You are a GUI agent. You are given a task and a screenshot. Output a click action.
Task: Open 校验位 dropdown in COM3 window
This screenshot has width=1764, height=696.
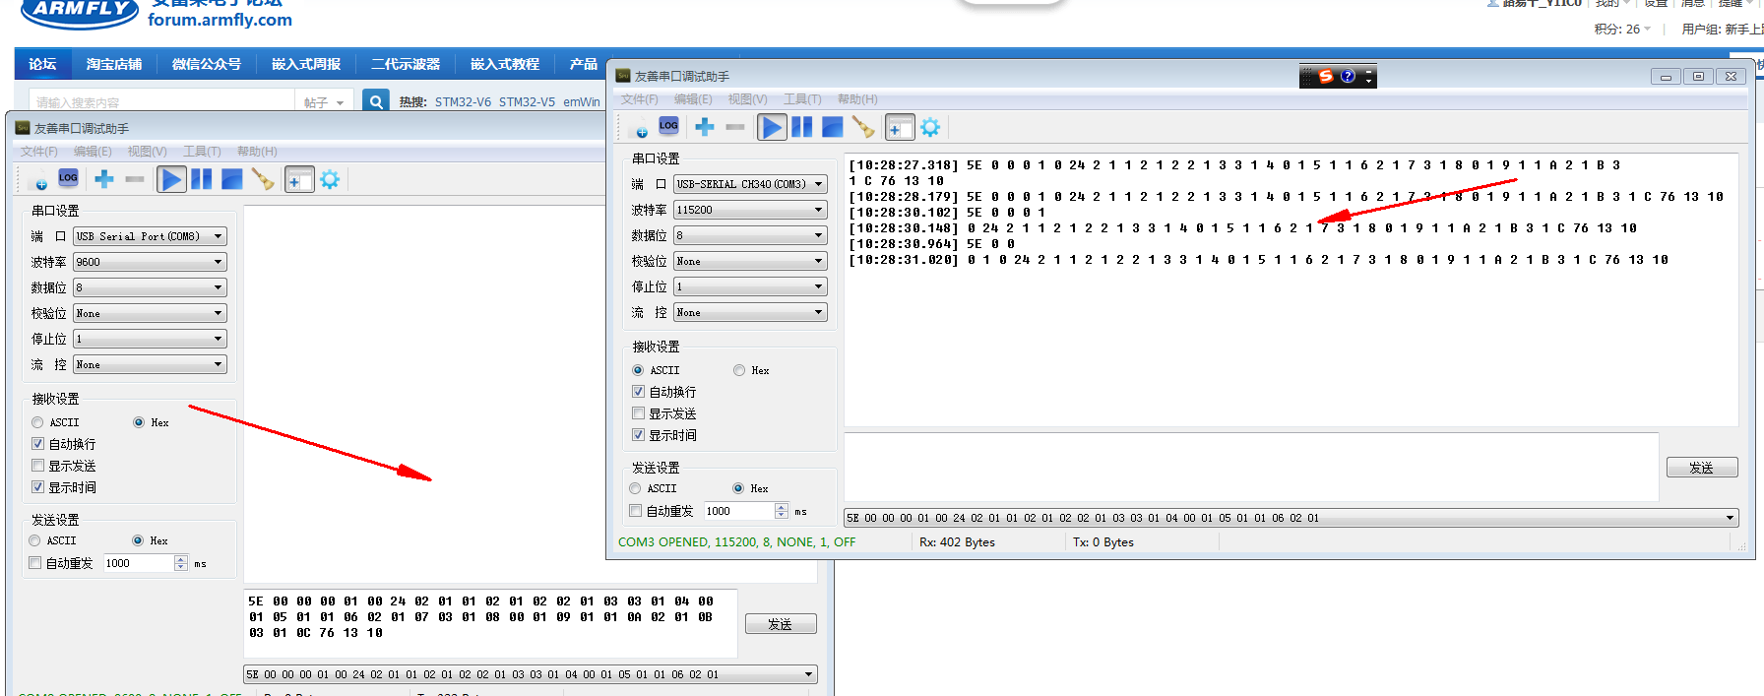750,261
